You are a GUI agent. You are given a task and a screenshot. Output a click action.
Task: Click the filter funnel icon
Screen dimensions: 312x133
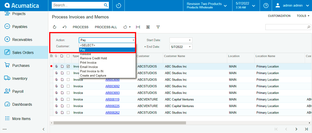click(158, 27)
